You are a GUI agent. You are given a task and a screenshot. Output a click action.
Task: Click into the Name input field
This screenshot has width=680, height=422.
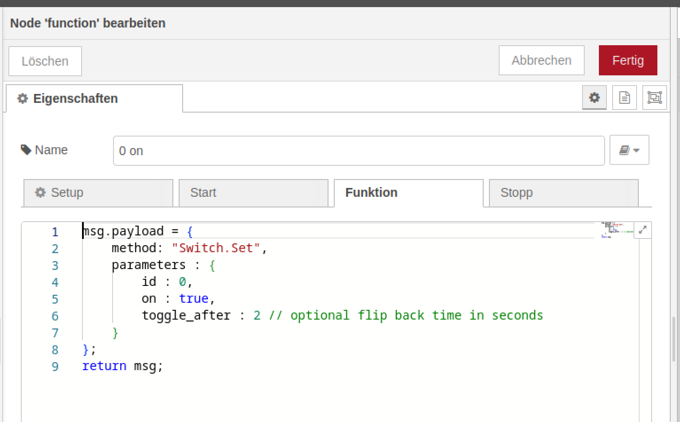pyautogui.click(x=359, y=151)
